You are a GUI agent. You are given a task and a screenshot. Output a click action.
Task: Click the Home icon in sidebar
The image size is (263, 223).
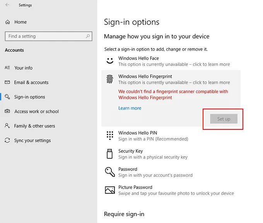8,22
